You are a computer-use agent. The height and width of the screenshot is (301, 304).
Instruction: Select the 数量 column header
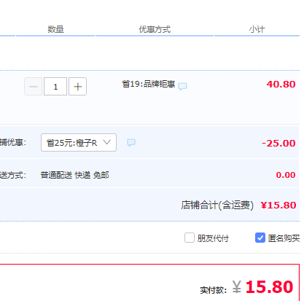[55, 29]
